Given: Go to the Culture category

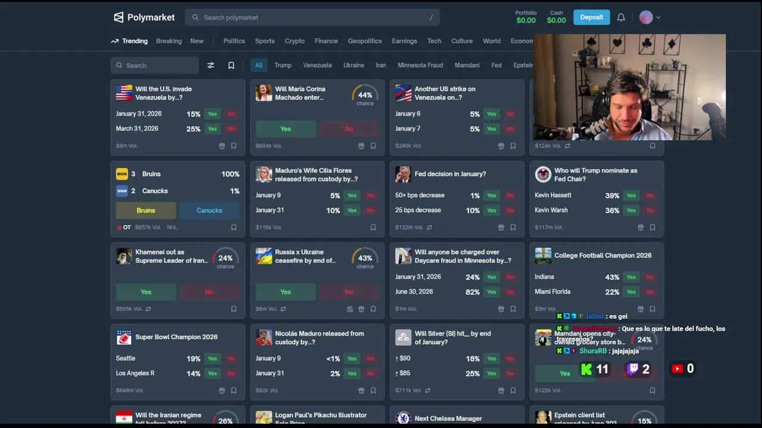Looking at the screenshot, I should point(462,41).
